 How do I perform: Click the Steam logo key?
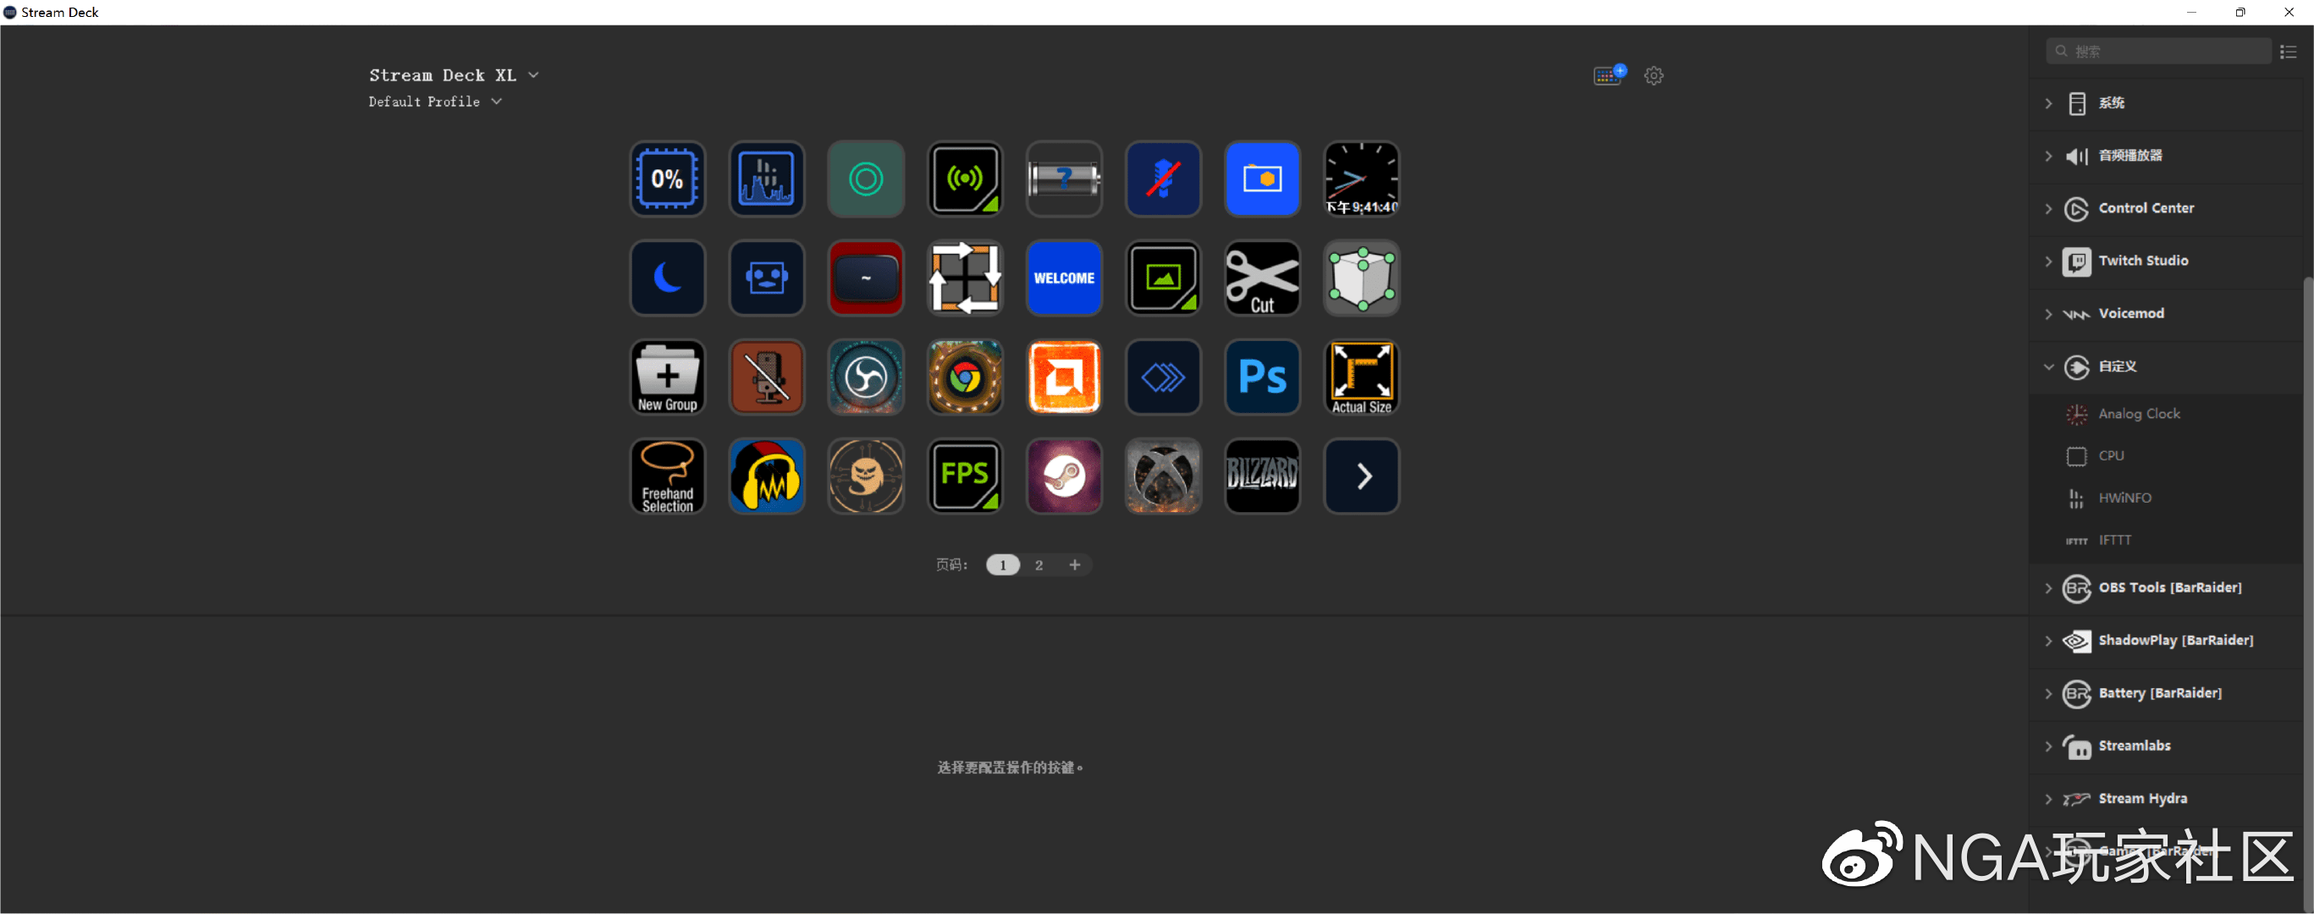point(1064,476)
